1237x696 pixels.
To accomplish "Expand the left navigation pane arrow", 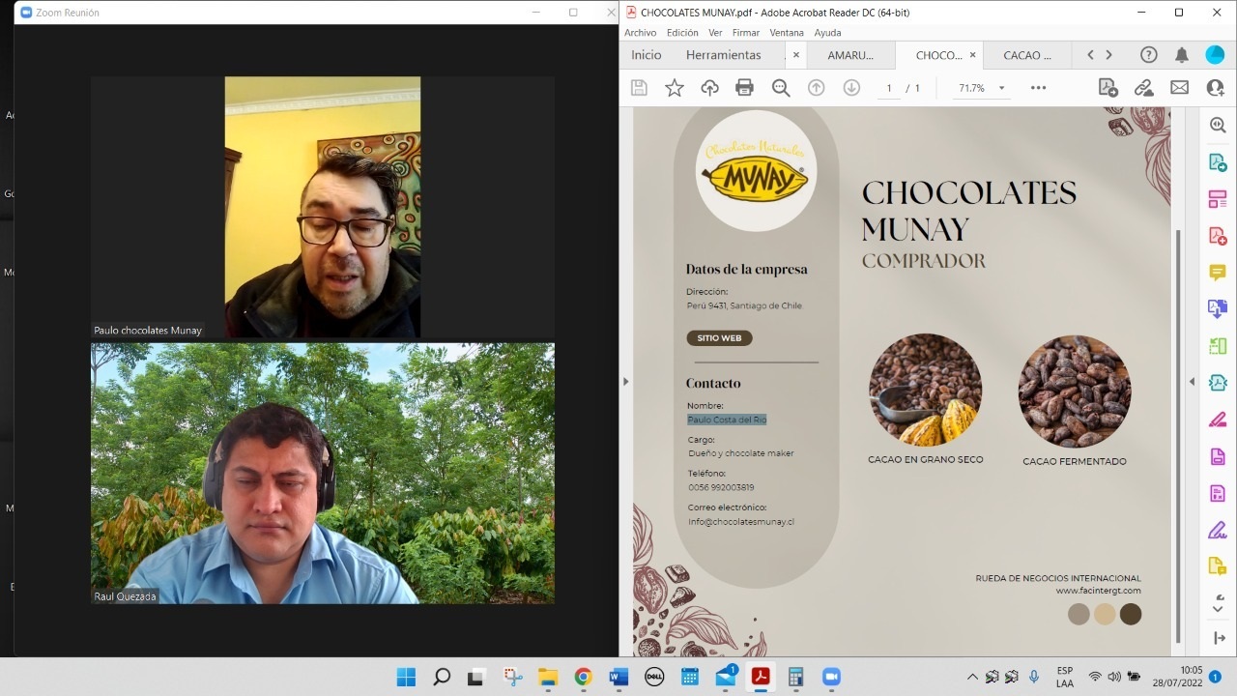I will [x=625, y=382].
